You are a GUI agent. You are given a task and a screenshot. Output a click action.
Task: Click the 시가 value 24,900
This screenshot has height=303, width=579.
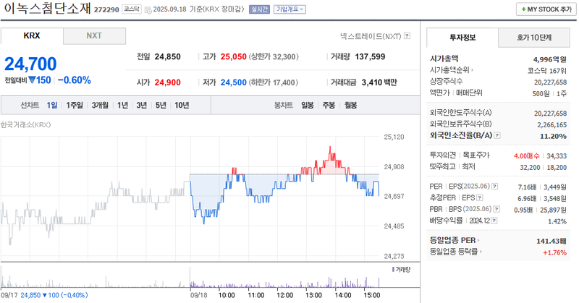[x=168, y=82]
